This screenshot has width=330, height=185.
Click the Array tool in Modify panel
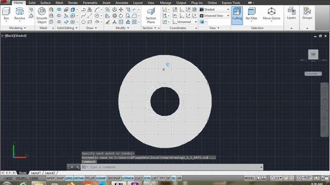[x=135, y=22]
